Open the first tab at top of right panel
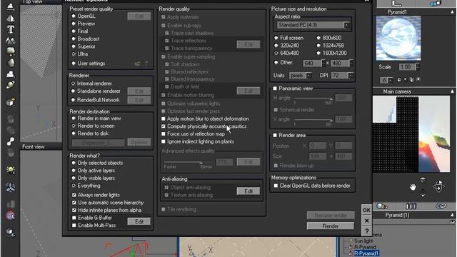 point(396,4)
